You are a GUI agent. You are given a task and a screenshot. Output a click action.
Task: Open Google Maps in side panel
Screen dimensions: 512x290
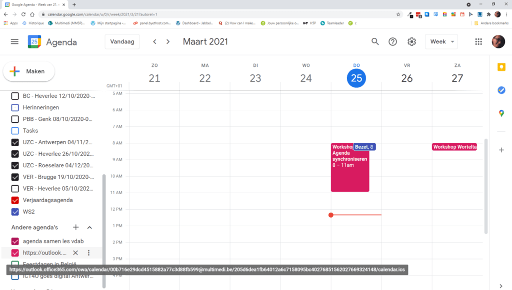point(501,113)
